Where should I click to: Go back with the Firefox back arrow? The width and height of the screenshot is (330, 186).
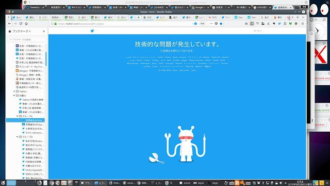point(10,24)
